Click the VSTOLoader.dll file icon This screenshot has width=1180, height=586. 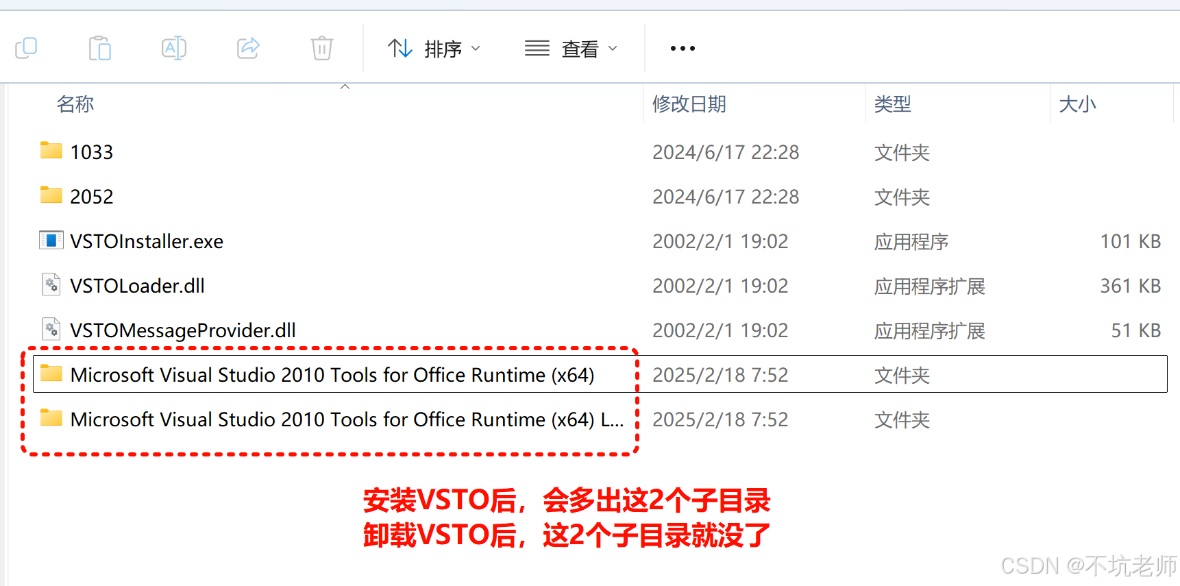(51, 284)
